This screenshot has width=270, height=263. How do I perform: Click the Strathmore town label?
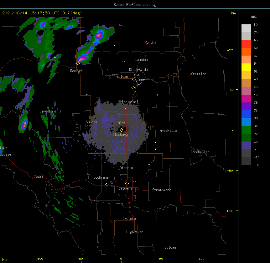tap(162, 190)
